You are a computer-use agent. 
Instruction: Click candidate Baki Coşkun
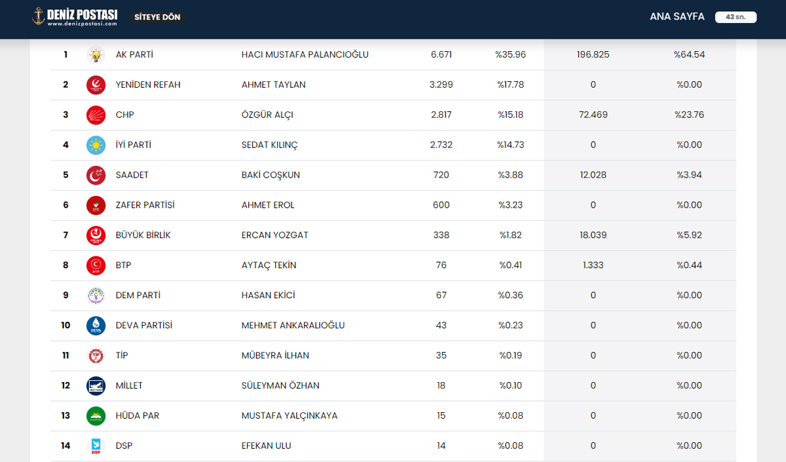(x=271, y=176)
